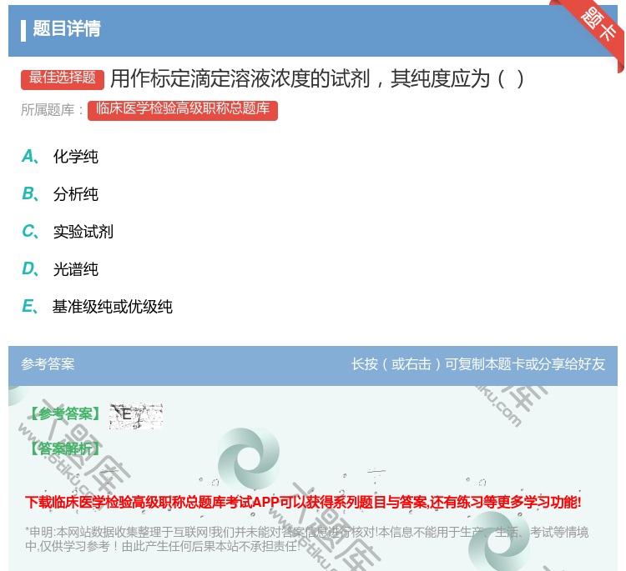Click the letter A option marker
The height and width of the screenshot is (571, 626).
pos(29,157)
